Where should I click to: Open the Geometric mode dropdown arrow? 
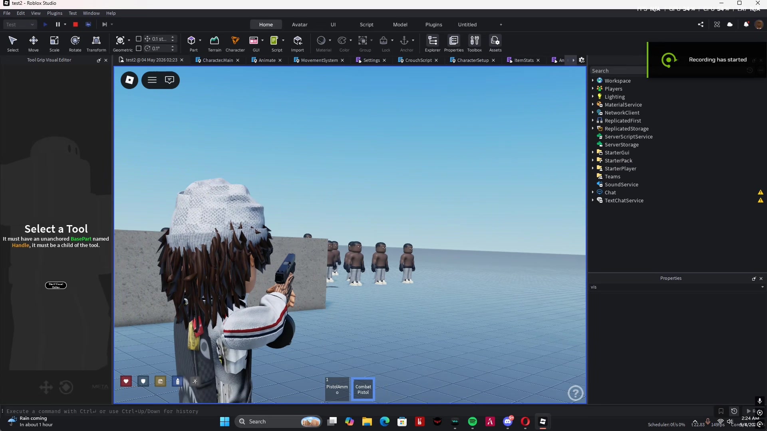click(x=129, y=40)
